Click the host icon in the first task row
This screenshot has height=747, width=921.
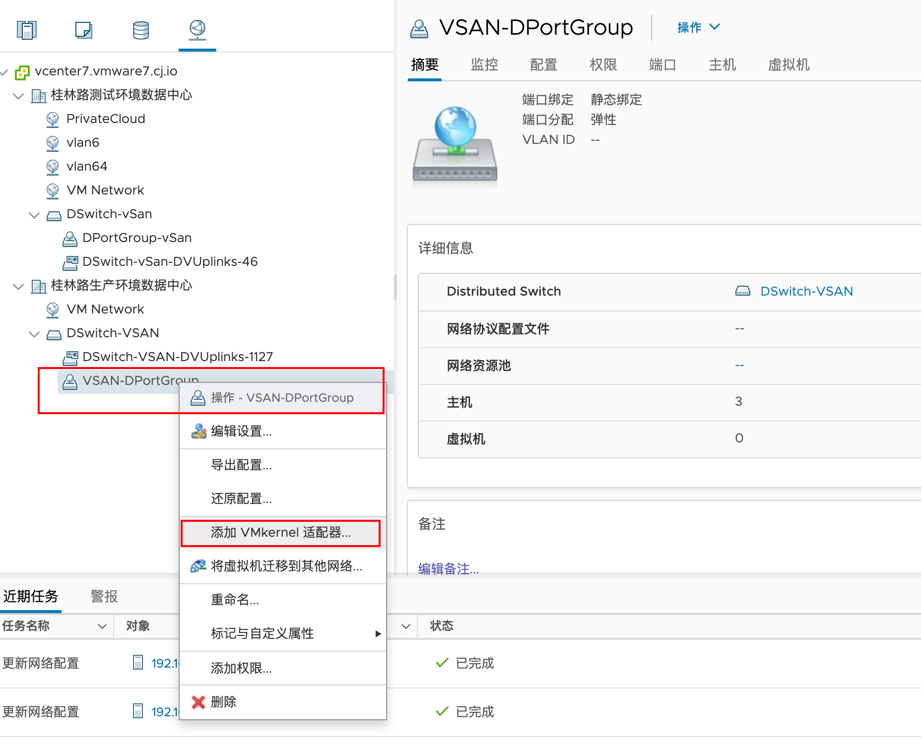click(138, 663)
